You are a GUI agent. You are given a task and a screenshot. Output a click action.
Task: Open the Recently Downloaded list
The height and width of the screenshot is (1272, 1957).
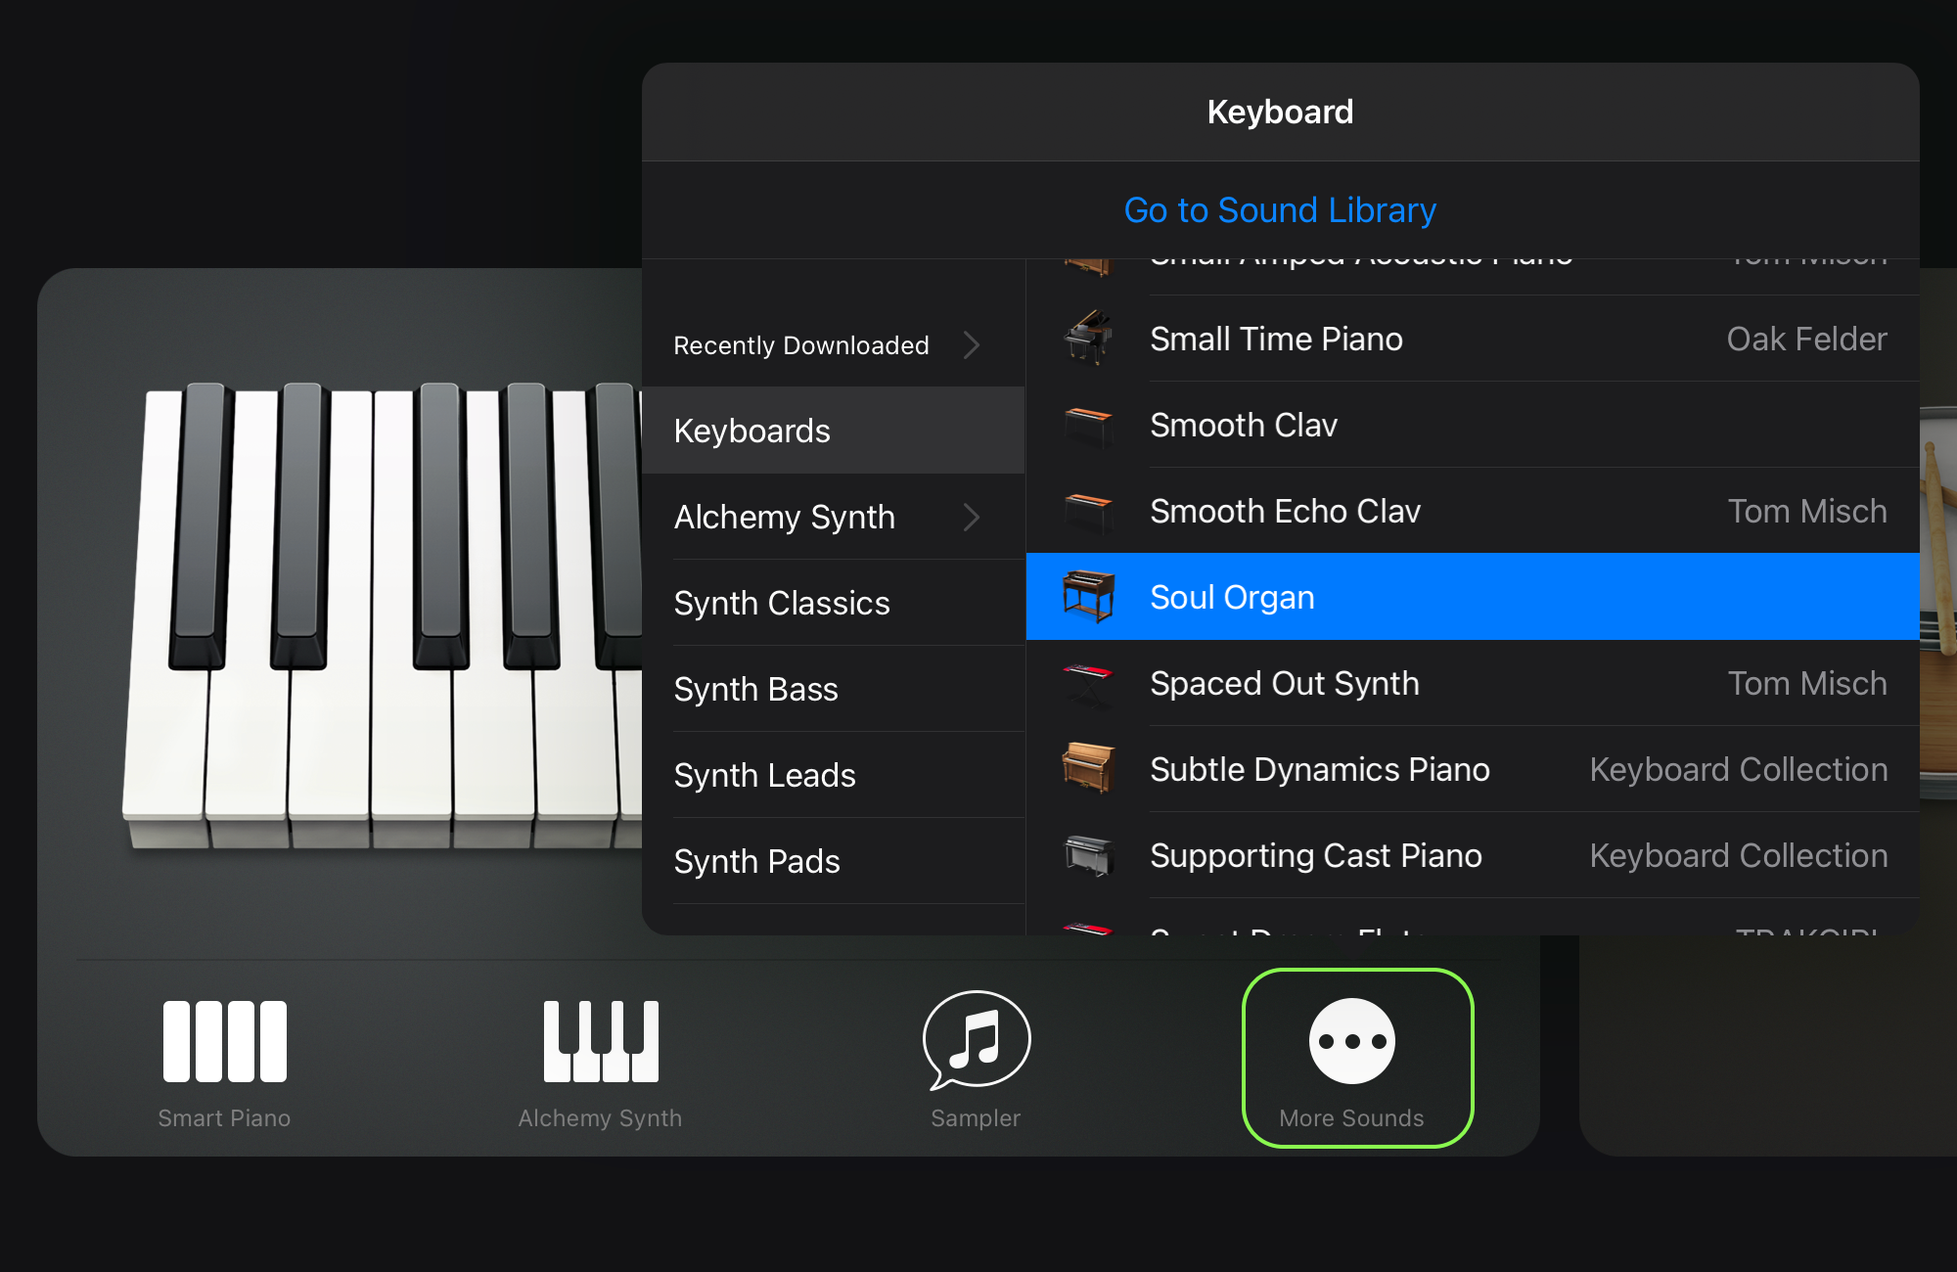(x=834, y=344)
